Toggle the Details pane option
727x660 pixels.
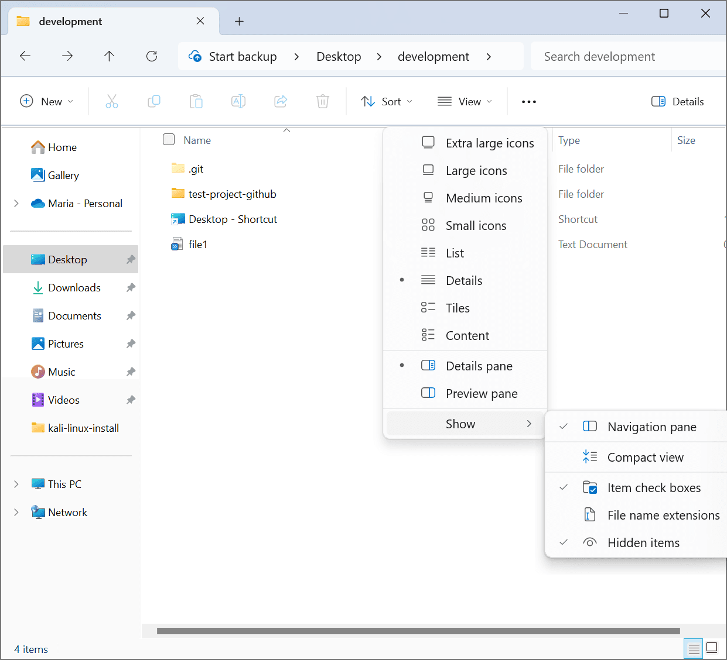click(465, 366)
